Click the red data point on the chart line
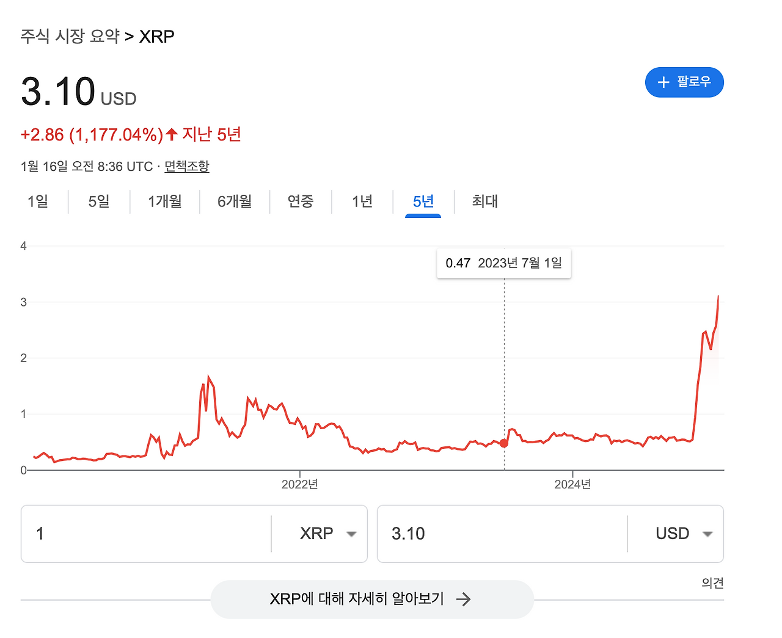 coord(504,444)
